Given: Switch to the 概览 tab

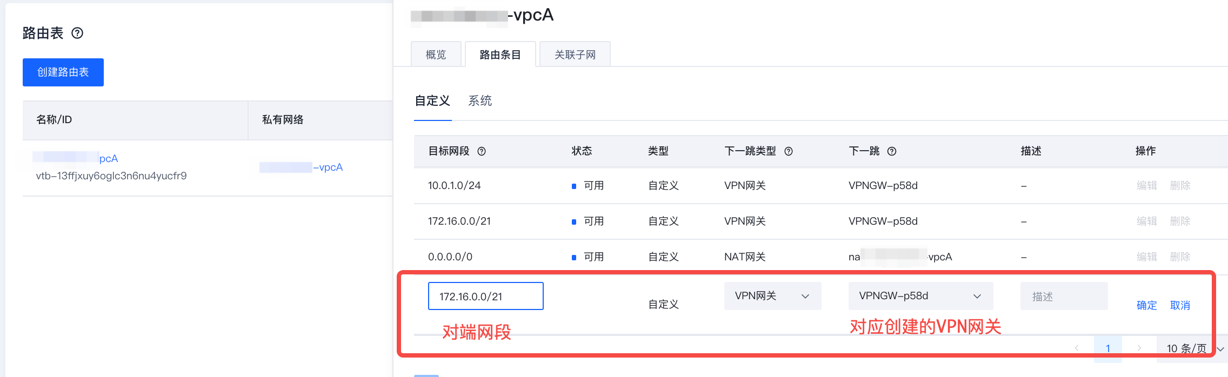Looking at the screenshot, I should click(x=436, y=55).
